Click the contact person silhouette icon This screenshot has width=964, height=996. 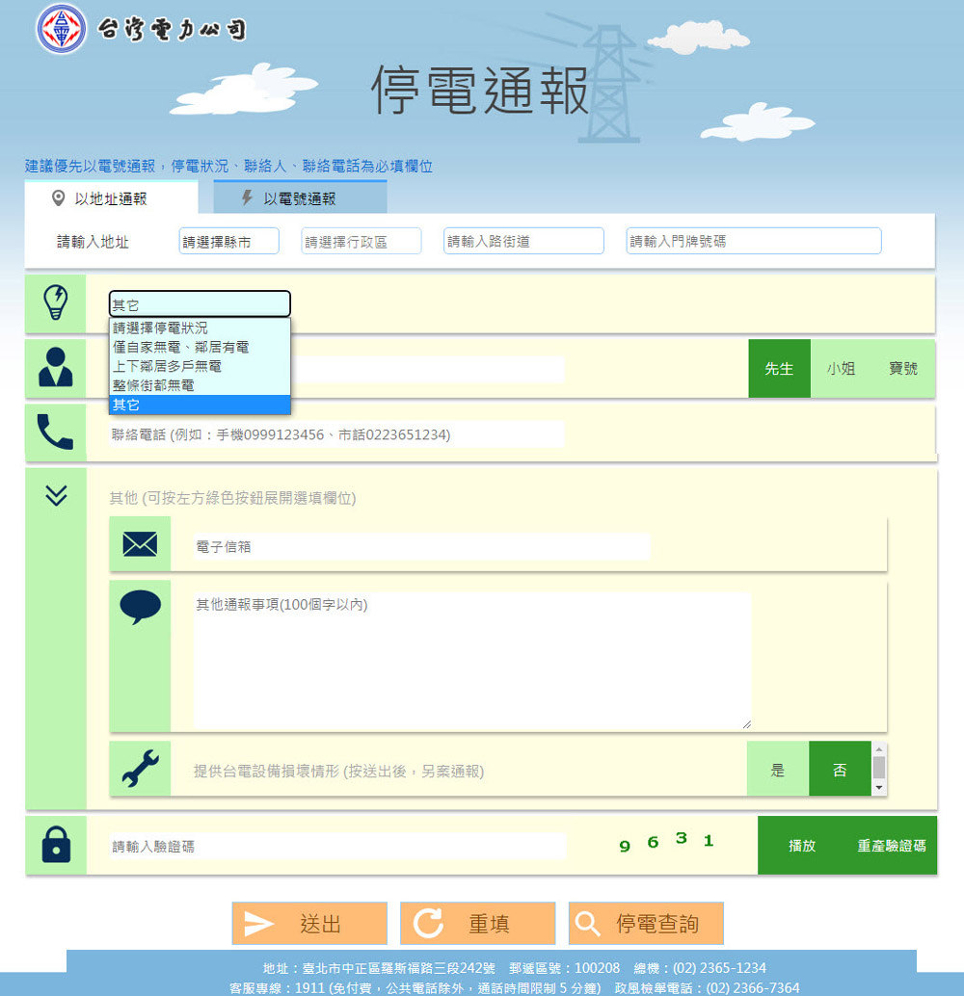click(x=55, y=367)
